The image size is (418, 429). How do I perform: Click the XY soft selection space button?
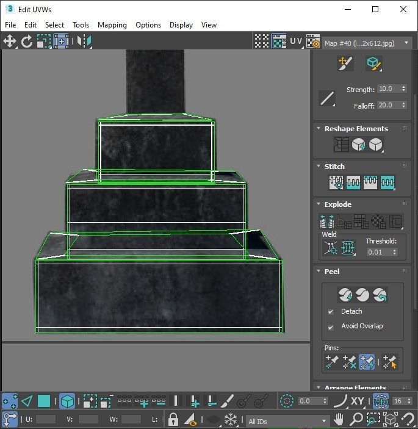pos(357,401)
